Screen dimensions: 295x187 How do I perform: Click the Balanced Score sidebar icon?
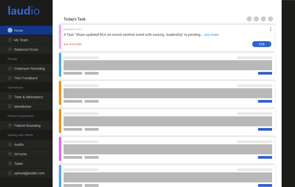tap(10, 50)
